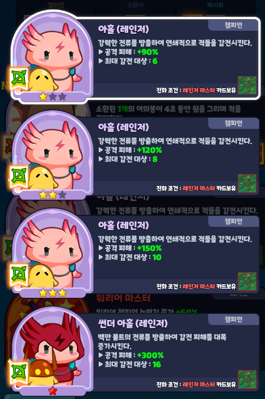Select the two-star 아홀 character portrait
The image size is (265, 399).
point(53,154)
